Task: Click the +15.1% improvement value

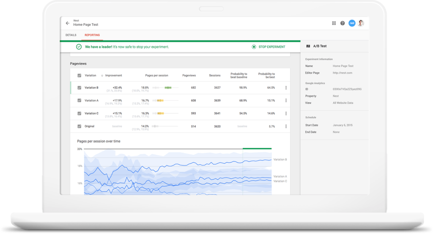Action: 118,113
